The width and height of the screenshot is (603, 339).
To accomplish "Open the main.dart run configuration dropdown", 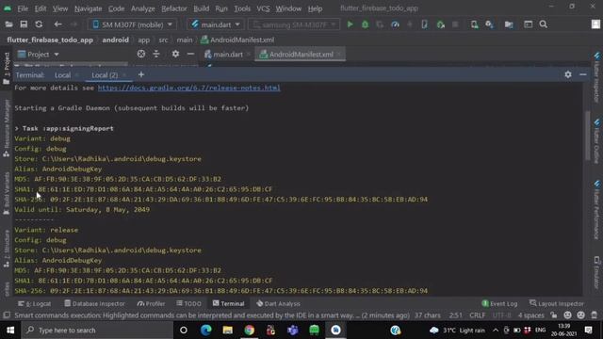I will click(x=216, y=24).
